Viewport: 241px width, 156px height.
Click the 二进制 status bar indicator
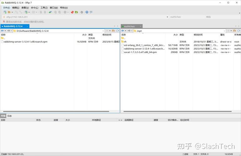(x=185, y=154)
